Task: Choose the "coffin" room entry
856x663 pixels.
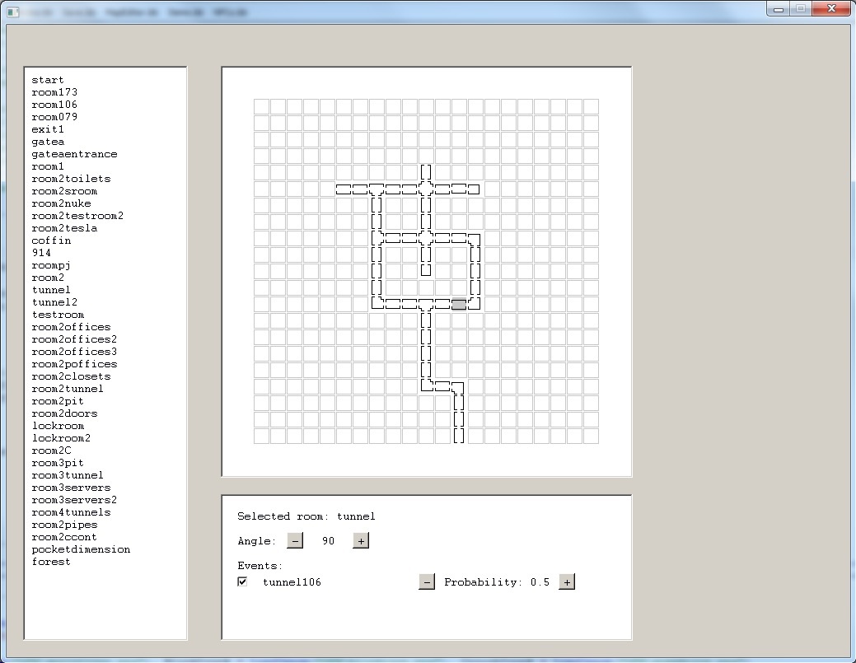Action: (51, 240)
